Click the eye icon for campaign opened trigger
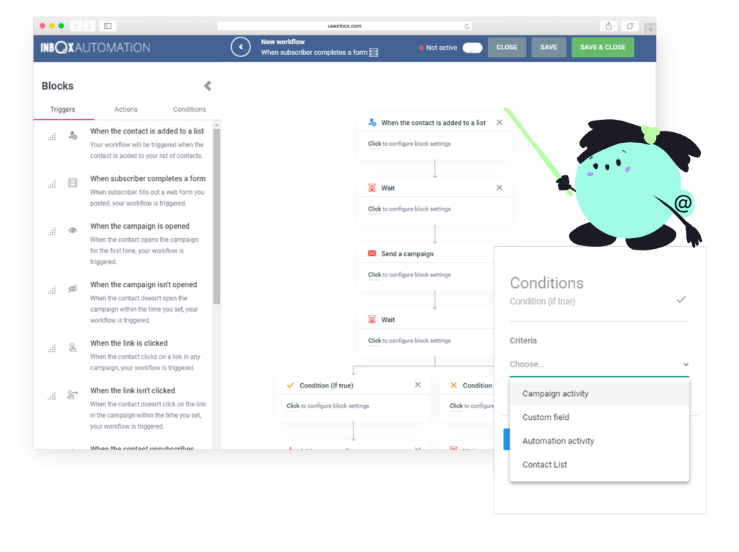This screenshot has height=552, width=739. click(73, 231)
